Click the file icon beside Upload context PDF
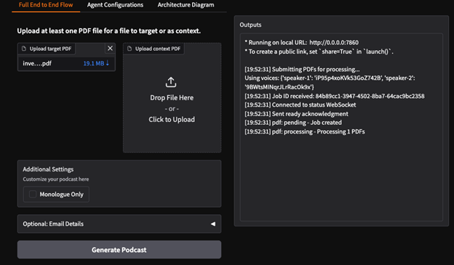 pyautogui.click(x=130, y=49)
